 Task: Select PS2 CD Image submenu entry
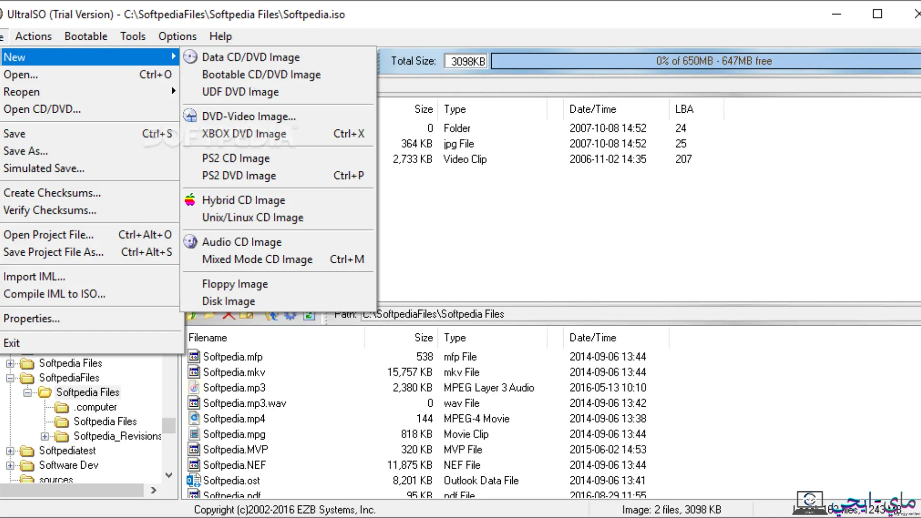click(278, 158)
